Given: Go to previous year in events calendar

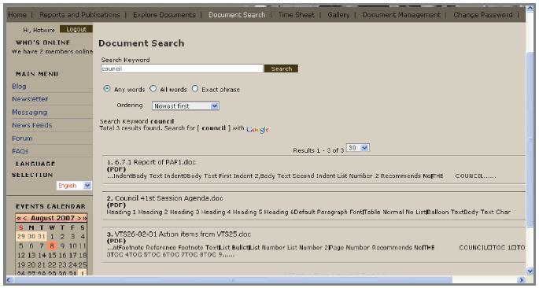Looking at the screenshot, I should pyautogui.click(x=19, y=218).
